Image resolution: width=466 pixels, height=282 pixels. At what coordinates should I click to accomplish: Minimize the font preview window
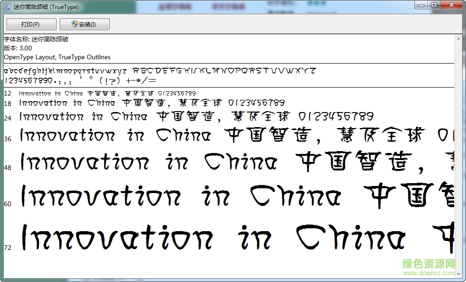(x=420, y=5)
